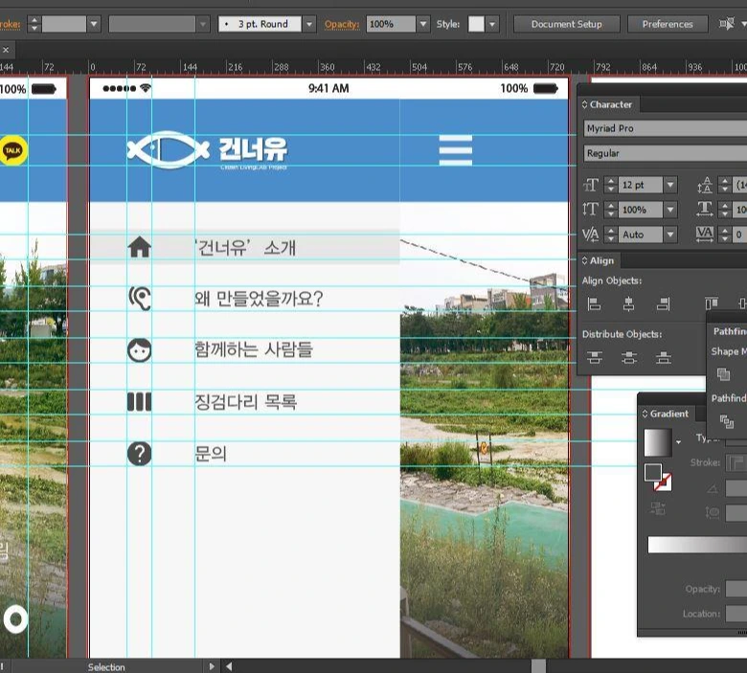Screen dimensions: 747x673
Task: Close the open document tab
Action: pyautogui.click(x=6, y=50)
